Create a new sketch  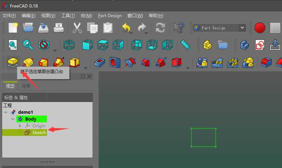(x=260, y=45)
